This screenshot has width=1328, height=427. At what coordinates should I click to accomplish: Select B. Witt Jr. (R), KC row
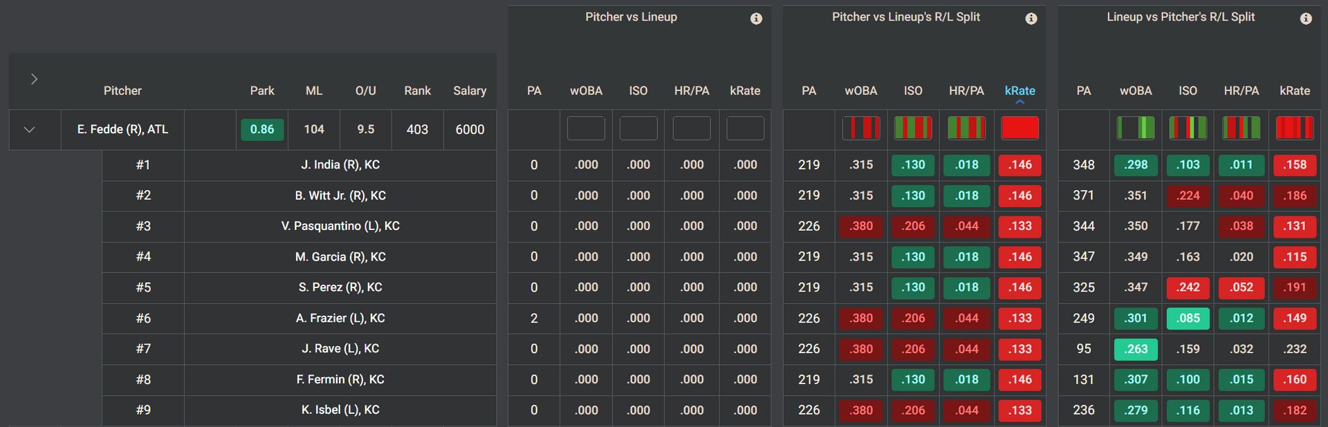pos(299,196)
